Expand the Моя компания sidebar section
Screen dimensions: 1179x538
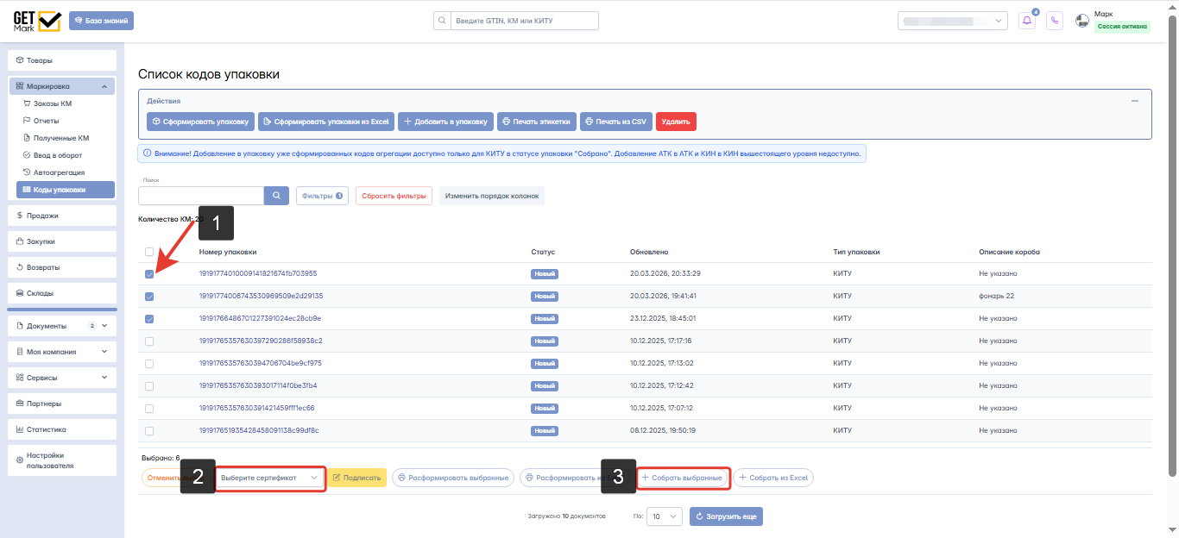[62, 352]
